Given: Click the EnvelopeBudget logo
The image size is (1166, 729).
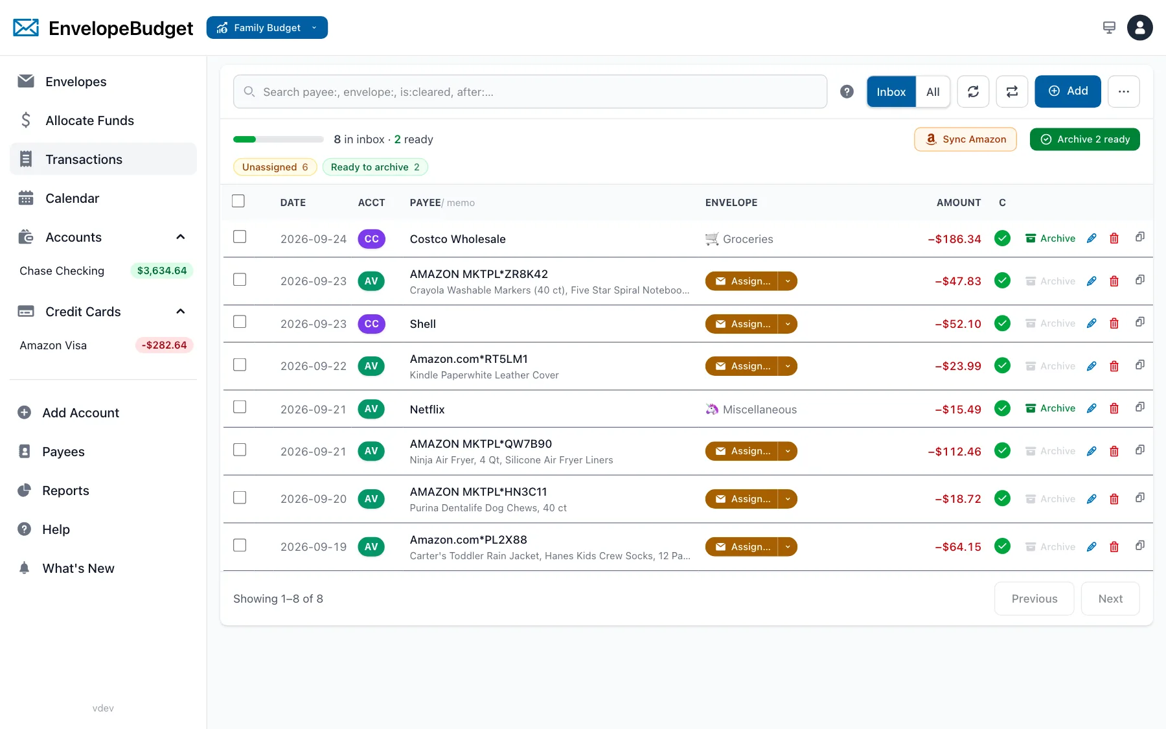Looking at the screenshot, I should click(x=103, y=28).
